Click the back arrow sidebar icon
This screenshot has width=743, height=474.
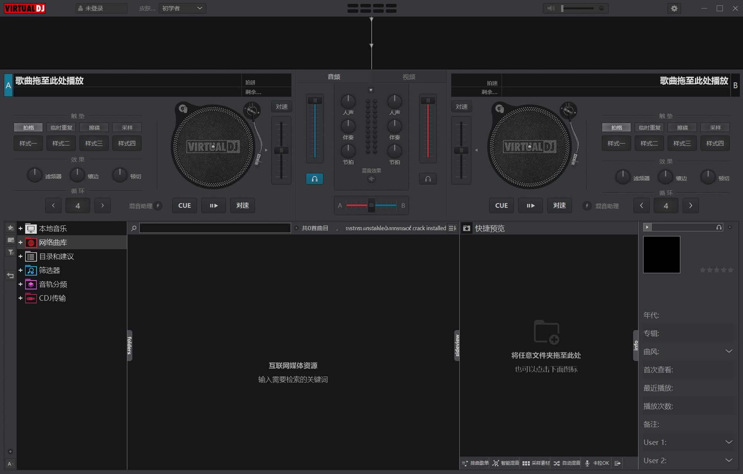(11, 276)
